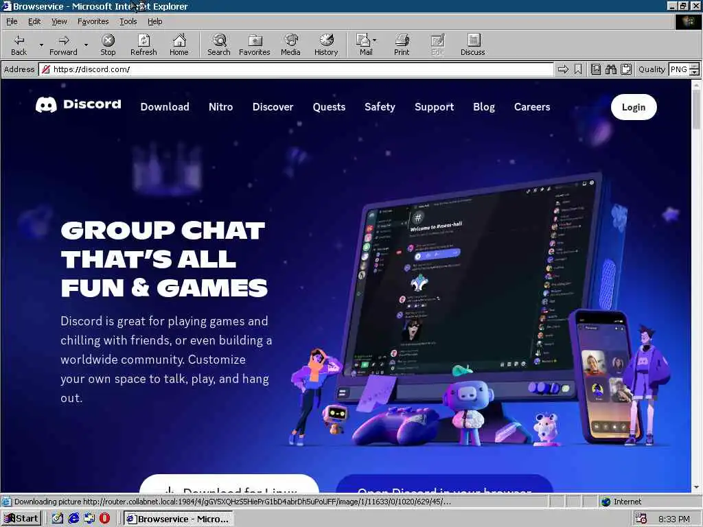Open the Help menu
Viewport: 703px width, 527px height.
[x=154, y=21]
